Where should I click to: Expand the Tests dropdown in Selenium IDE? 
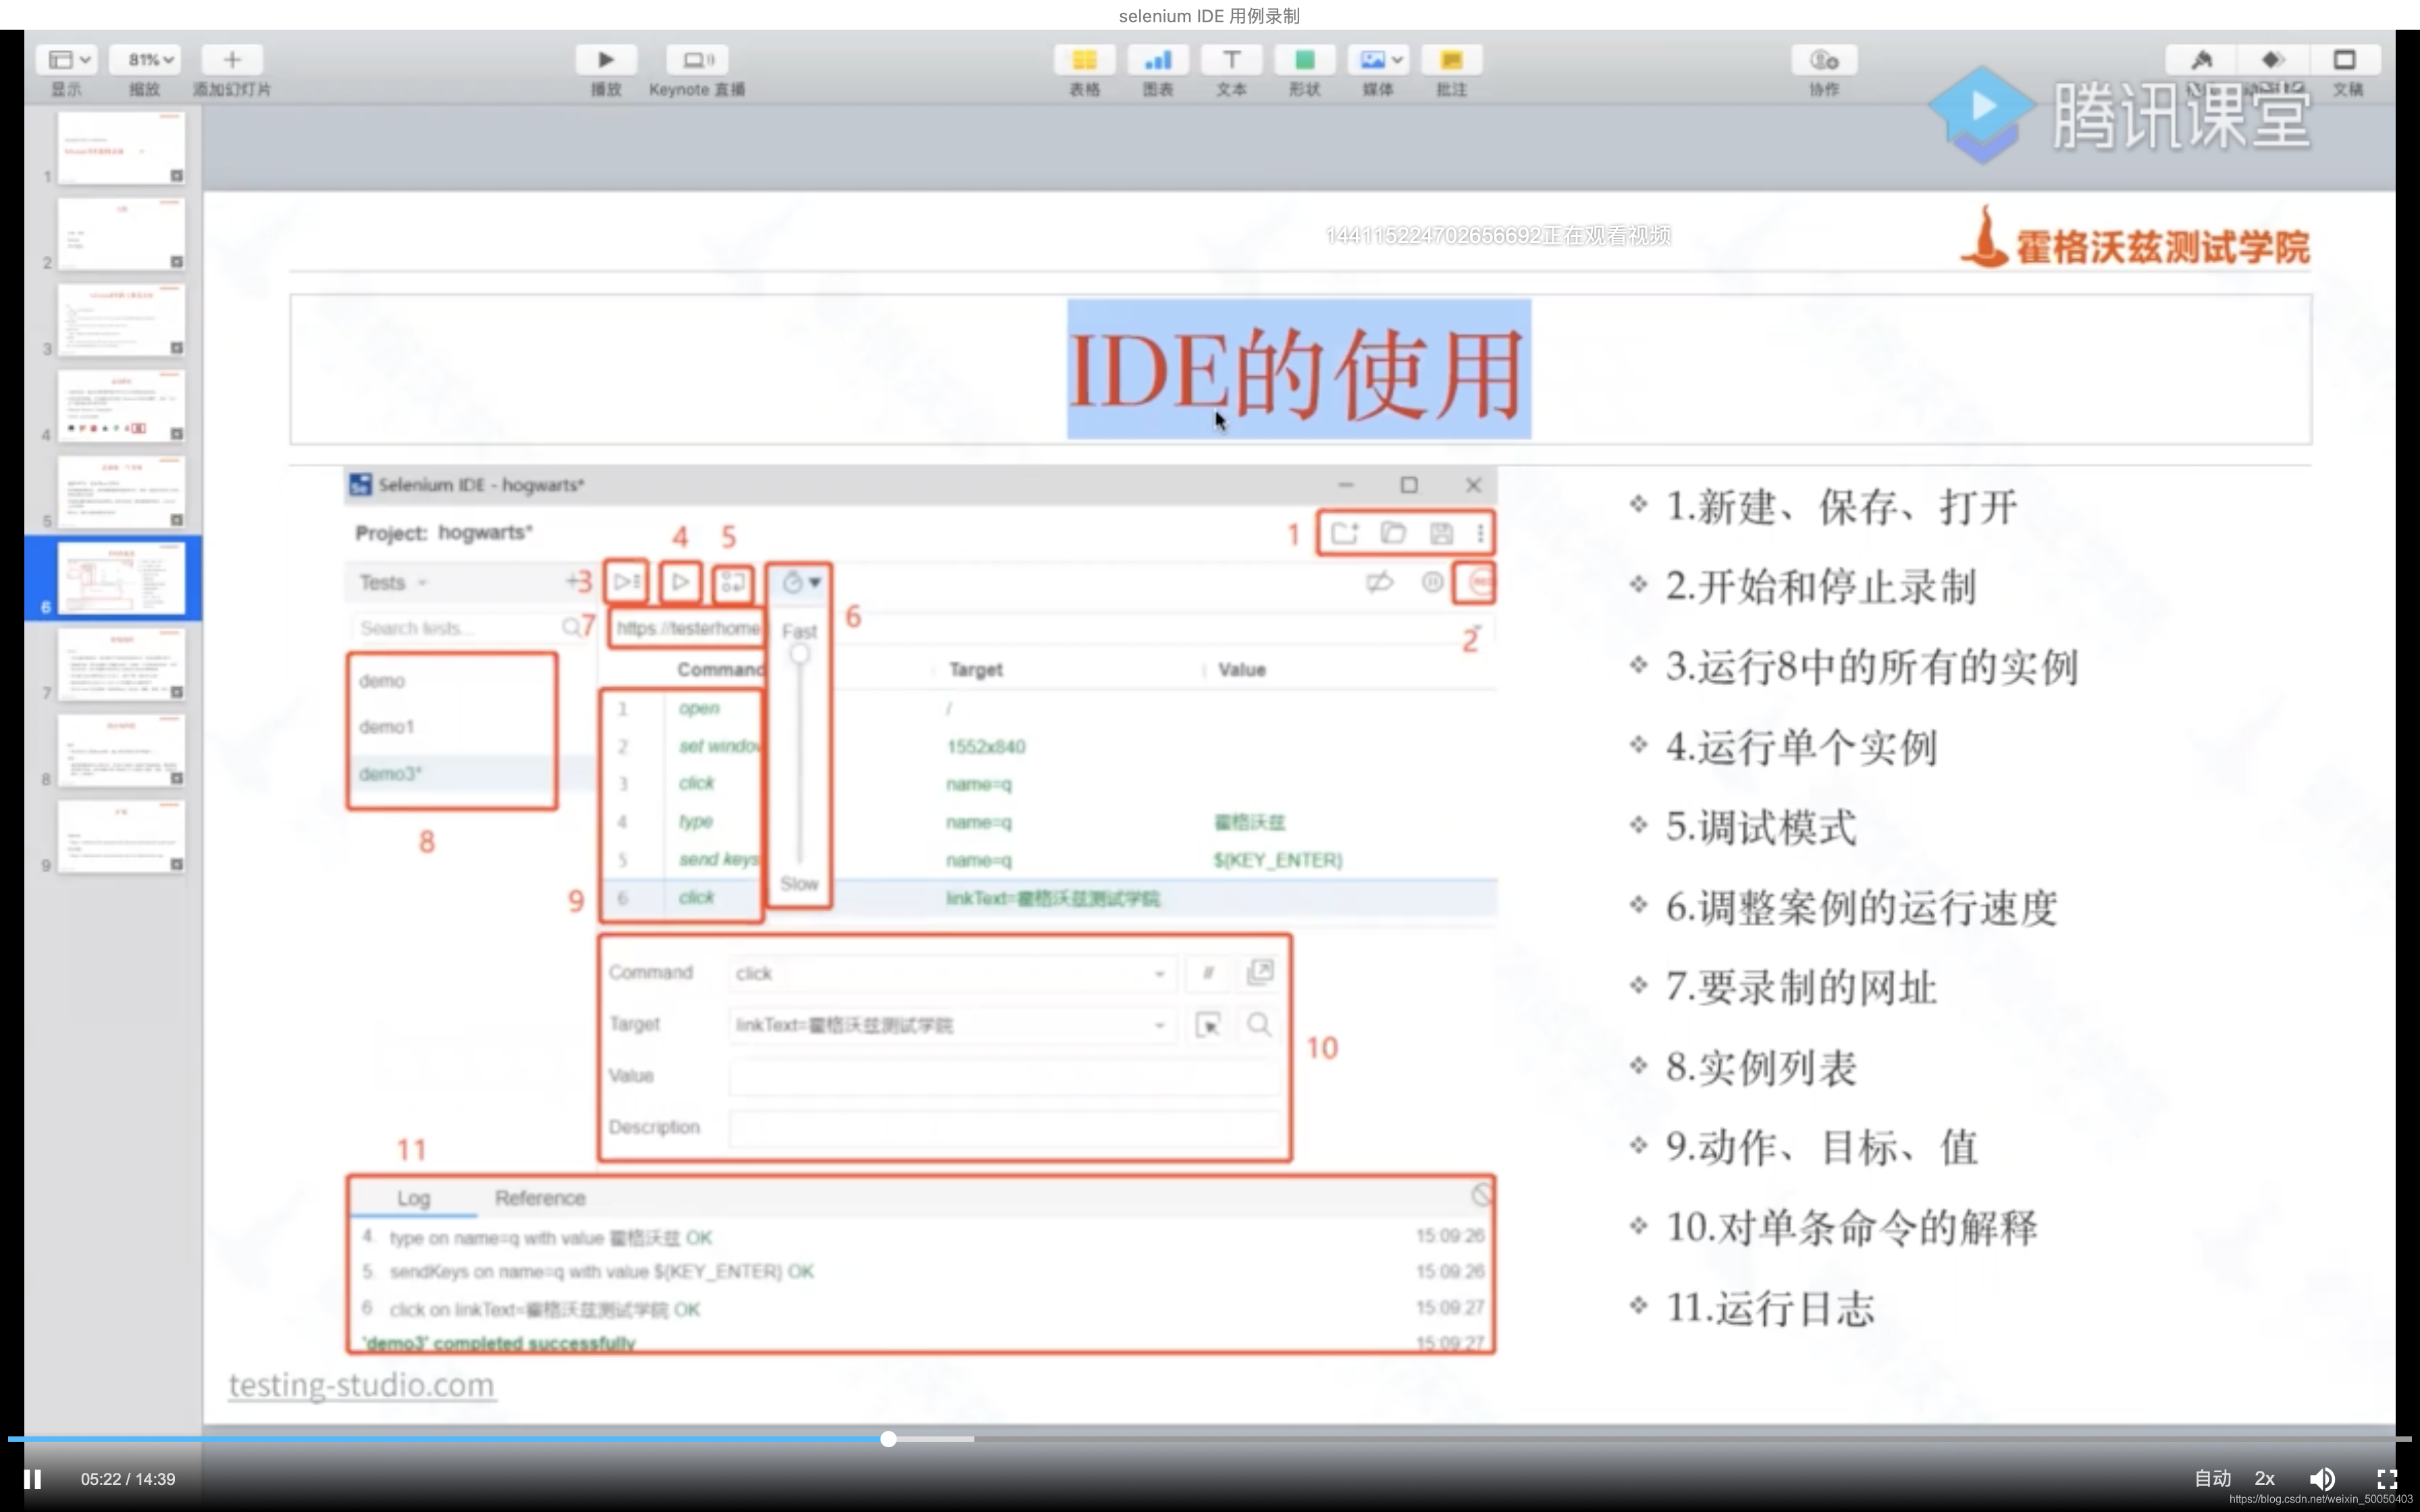(x=393, y=582)
